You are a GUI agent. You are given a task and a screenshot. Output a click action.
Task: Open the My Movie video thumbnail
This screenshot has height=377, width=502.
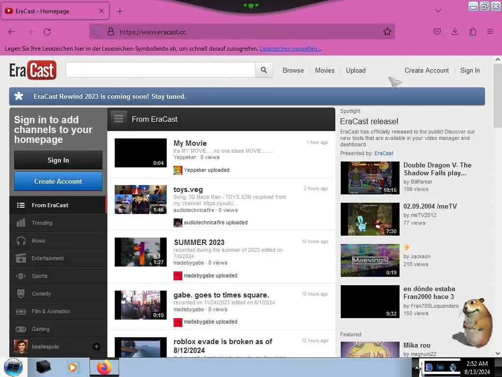(141, 153)
